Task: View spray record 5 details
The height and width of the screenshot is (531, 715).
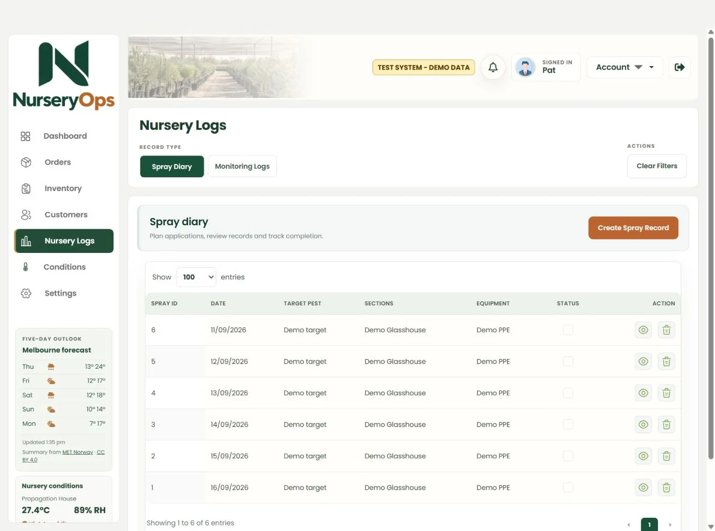Action: [643, 362]
